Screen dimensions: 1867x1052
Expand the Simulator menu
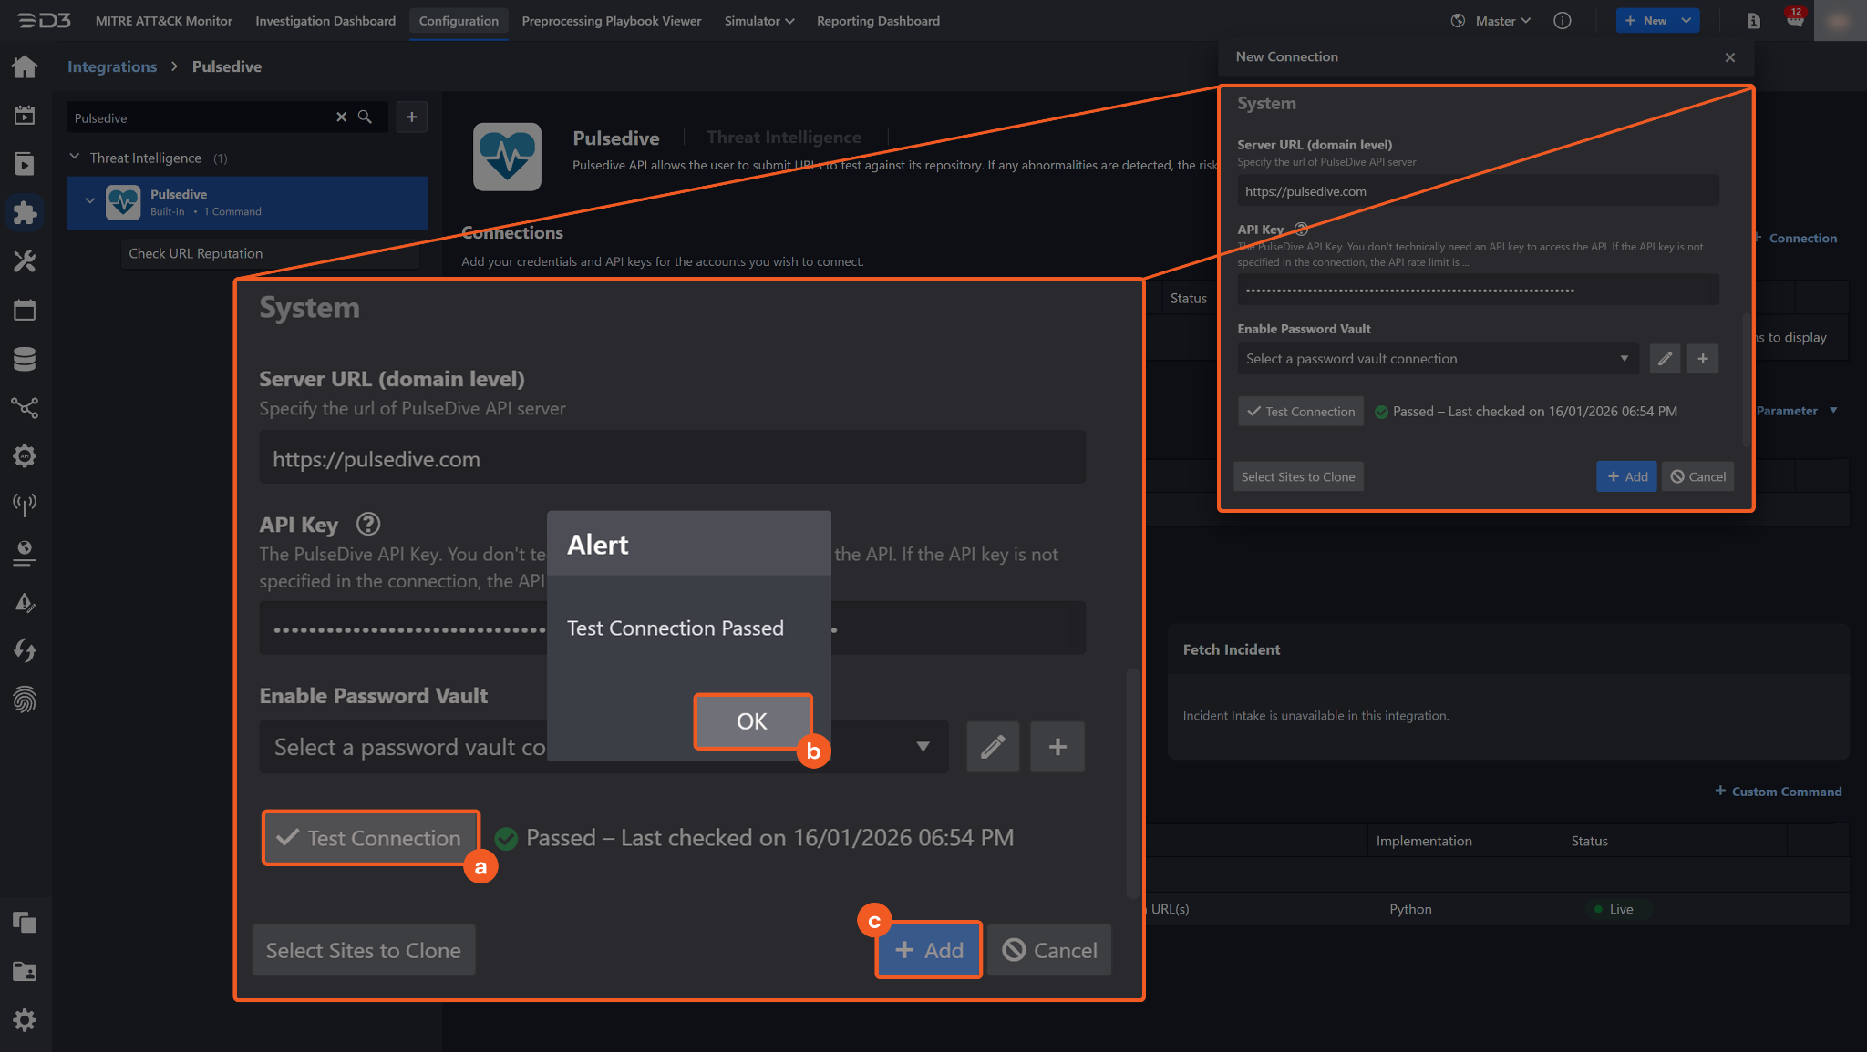point(758,21)
